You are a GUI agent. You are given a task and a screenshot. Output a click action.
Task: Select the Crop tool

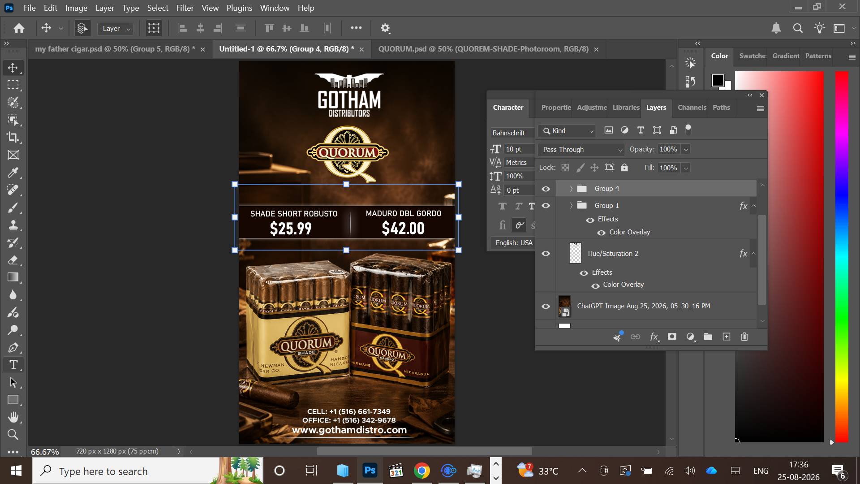13,137
